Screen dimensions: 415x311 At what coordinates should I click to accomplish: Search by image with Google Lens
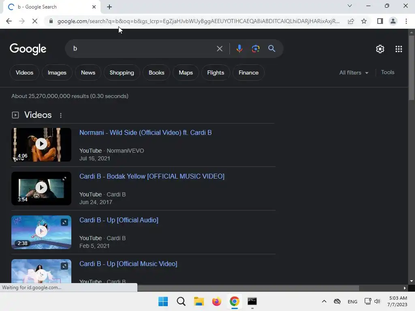255,49
